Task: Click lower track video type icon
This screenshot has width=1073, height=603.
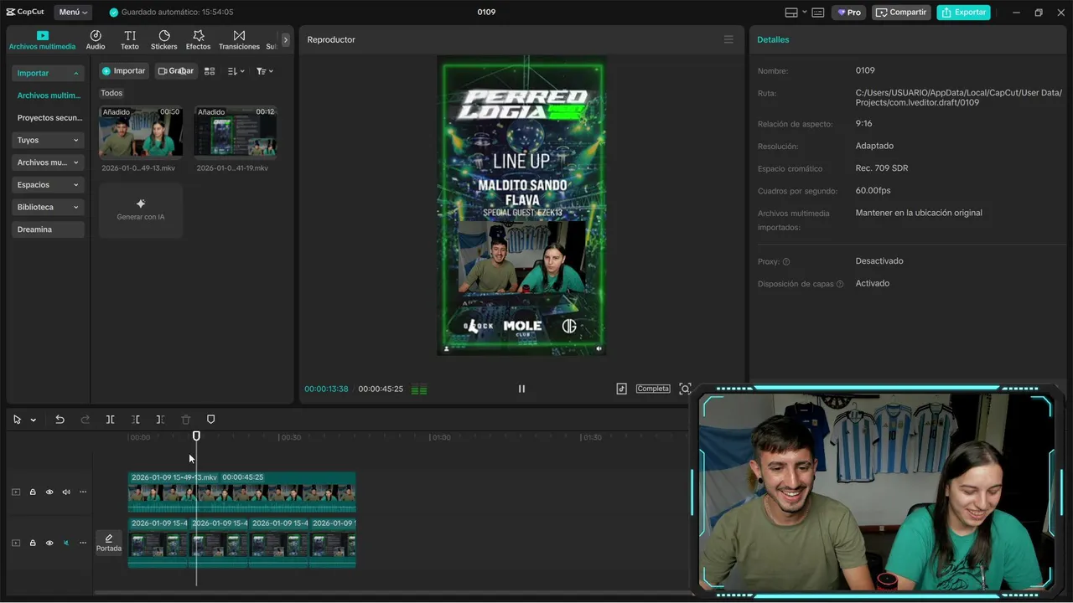Action: (x=16, y=543)
